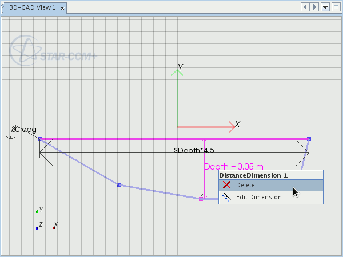Open the tab list dropdown arrow
The image size is (343, 257).
(325, 7)
